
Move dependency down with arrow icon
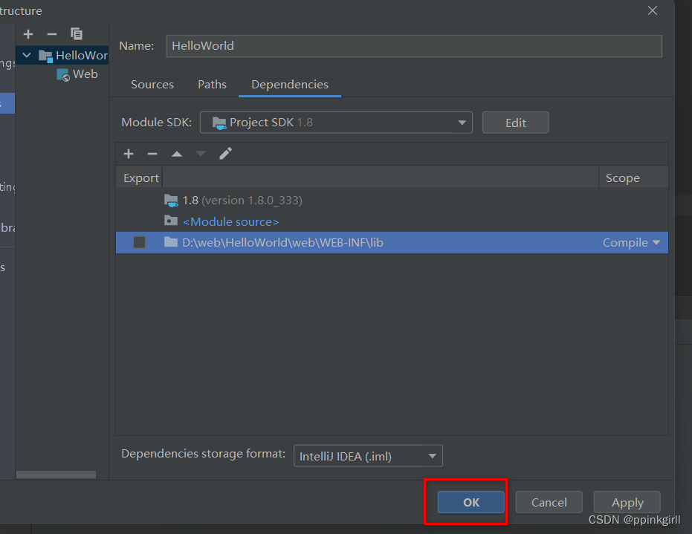coord(201,154)
